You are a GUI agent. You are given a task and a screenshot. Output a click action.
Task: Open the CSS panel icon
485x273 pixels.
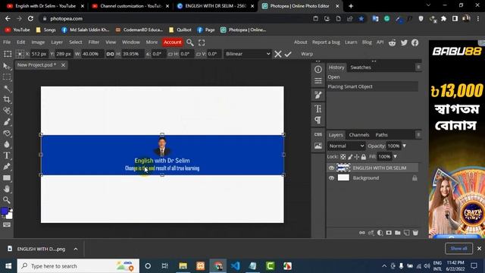[x=318, y=134]
